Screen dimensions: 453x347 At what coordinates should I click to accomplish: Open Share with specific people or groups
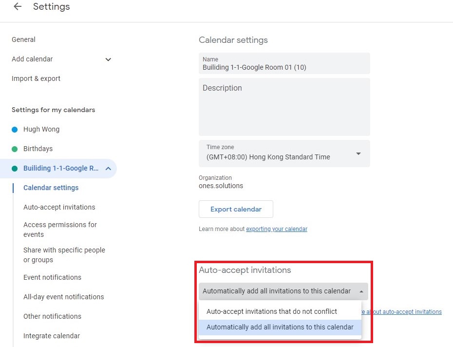(64, 255)
